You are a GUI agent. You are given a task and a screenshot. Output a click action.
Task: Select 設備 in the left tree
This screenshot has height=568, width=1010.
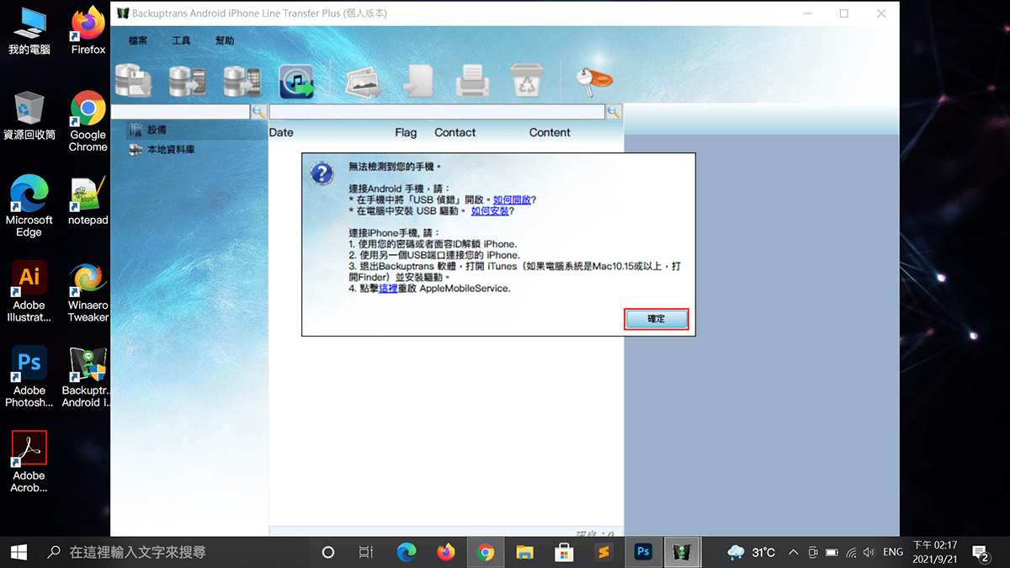click(x=157, y=130)
